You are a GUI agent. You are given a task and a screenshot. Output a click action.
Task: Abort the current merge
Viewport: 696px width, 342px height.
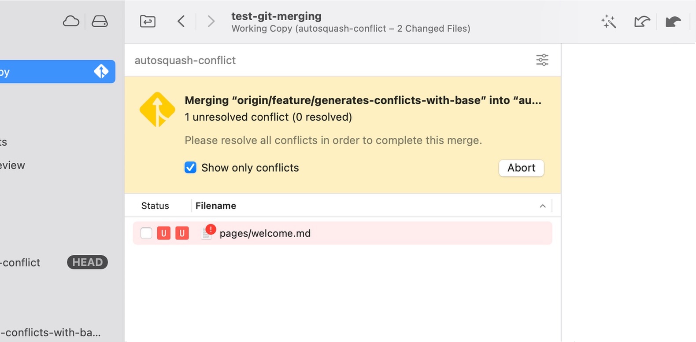click(x=521, y=168)
